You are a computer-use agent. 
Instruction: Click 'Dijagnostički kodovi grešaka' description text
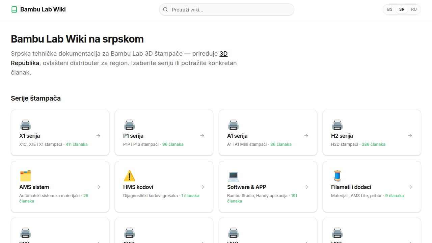(x=151, y=195)
